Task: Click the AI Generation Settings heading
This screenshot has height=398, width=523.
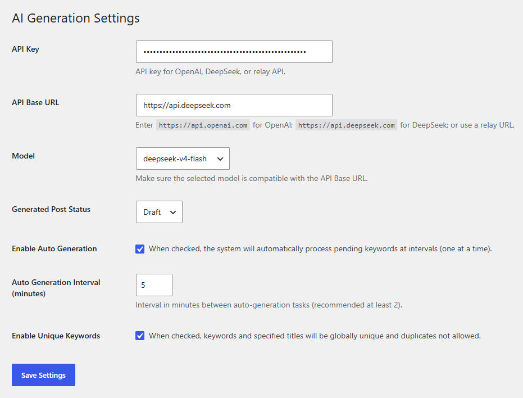Action: 76,18
